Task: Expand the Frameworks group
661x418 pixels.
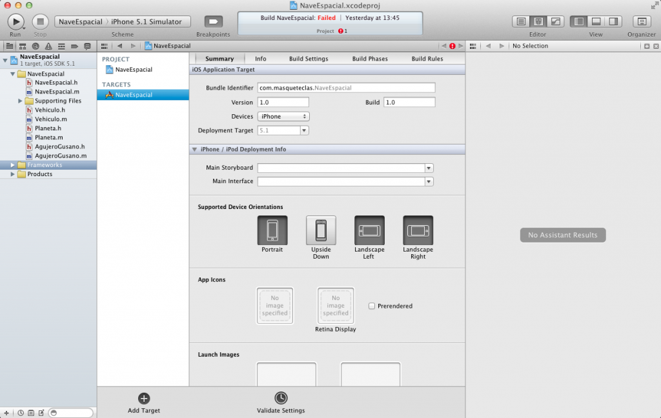Action: (13, 165)
